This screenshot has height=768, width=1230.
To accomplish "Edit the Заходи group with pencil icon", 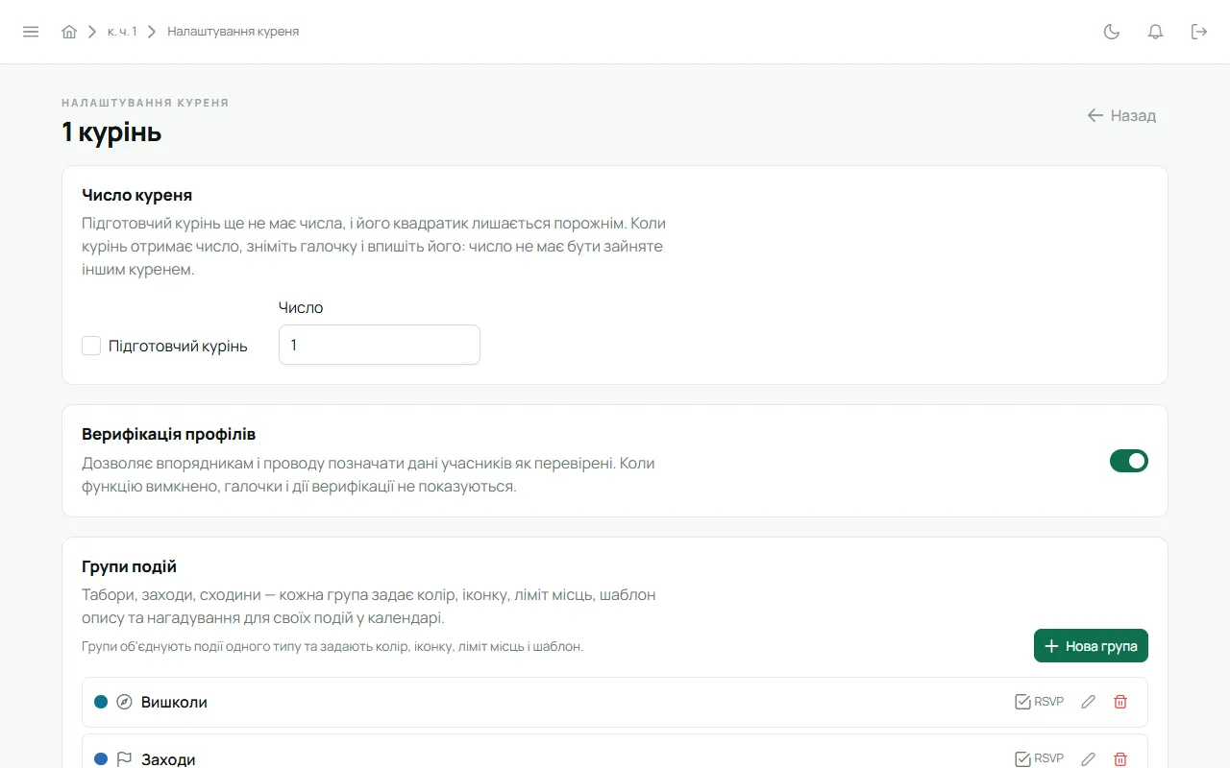I will click(1088, 758).
